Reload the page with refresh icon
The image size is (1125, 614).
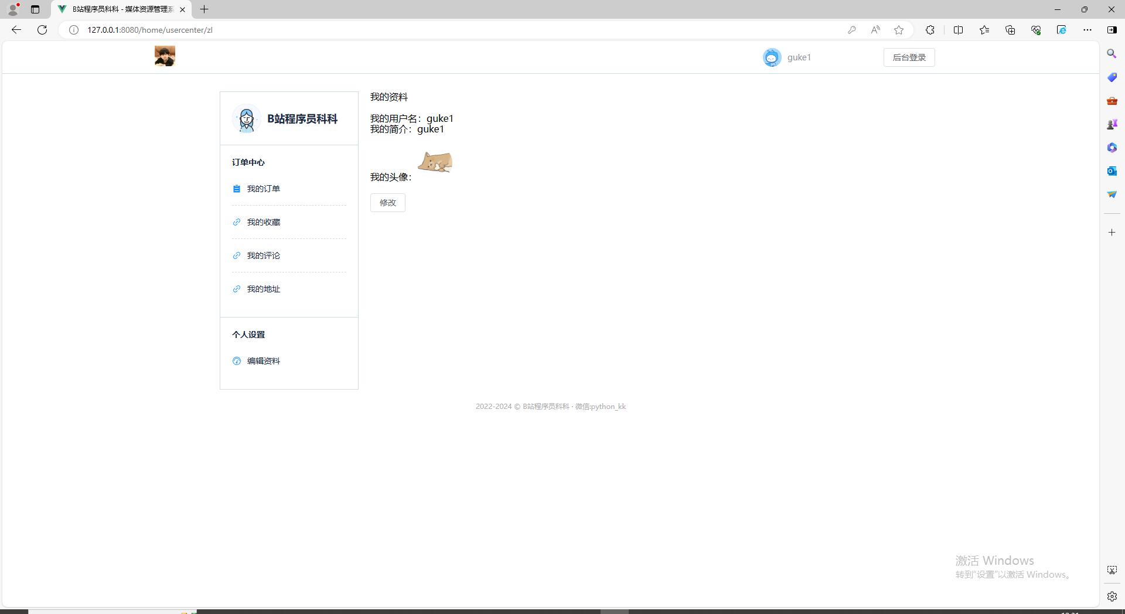point(42,30)
